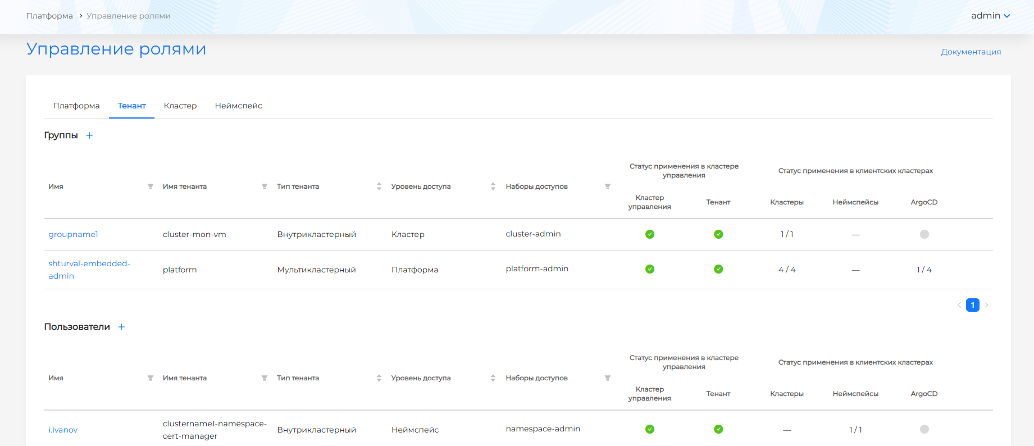1034x446 pixels.
Task: Select page 1 in pagination
Action: click(x=973, y=305)
